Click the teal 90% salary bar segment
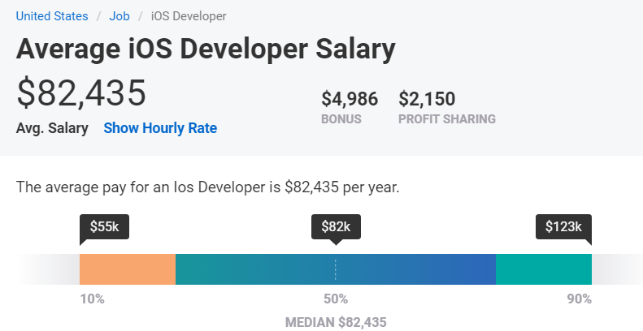643x331 pixels. coord(543,269)
